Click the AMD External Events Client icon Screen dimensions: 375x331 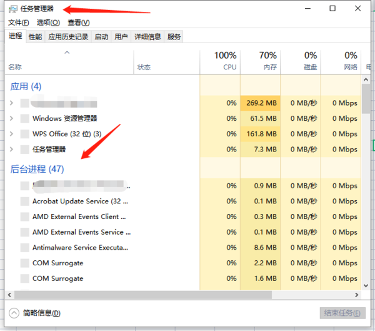coord(24,216)
